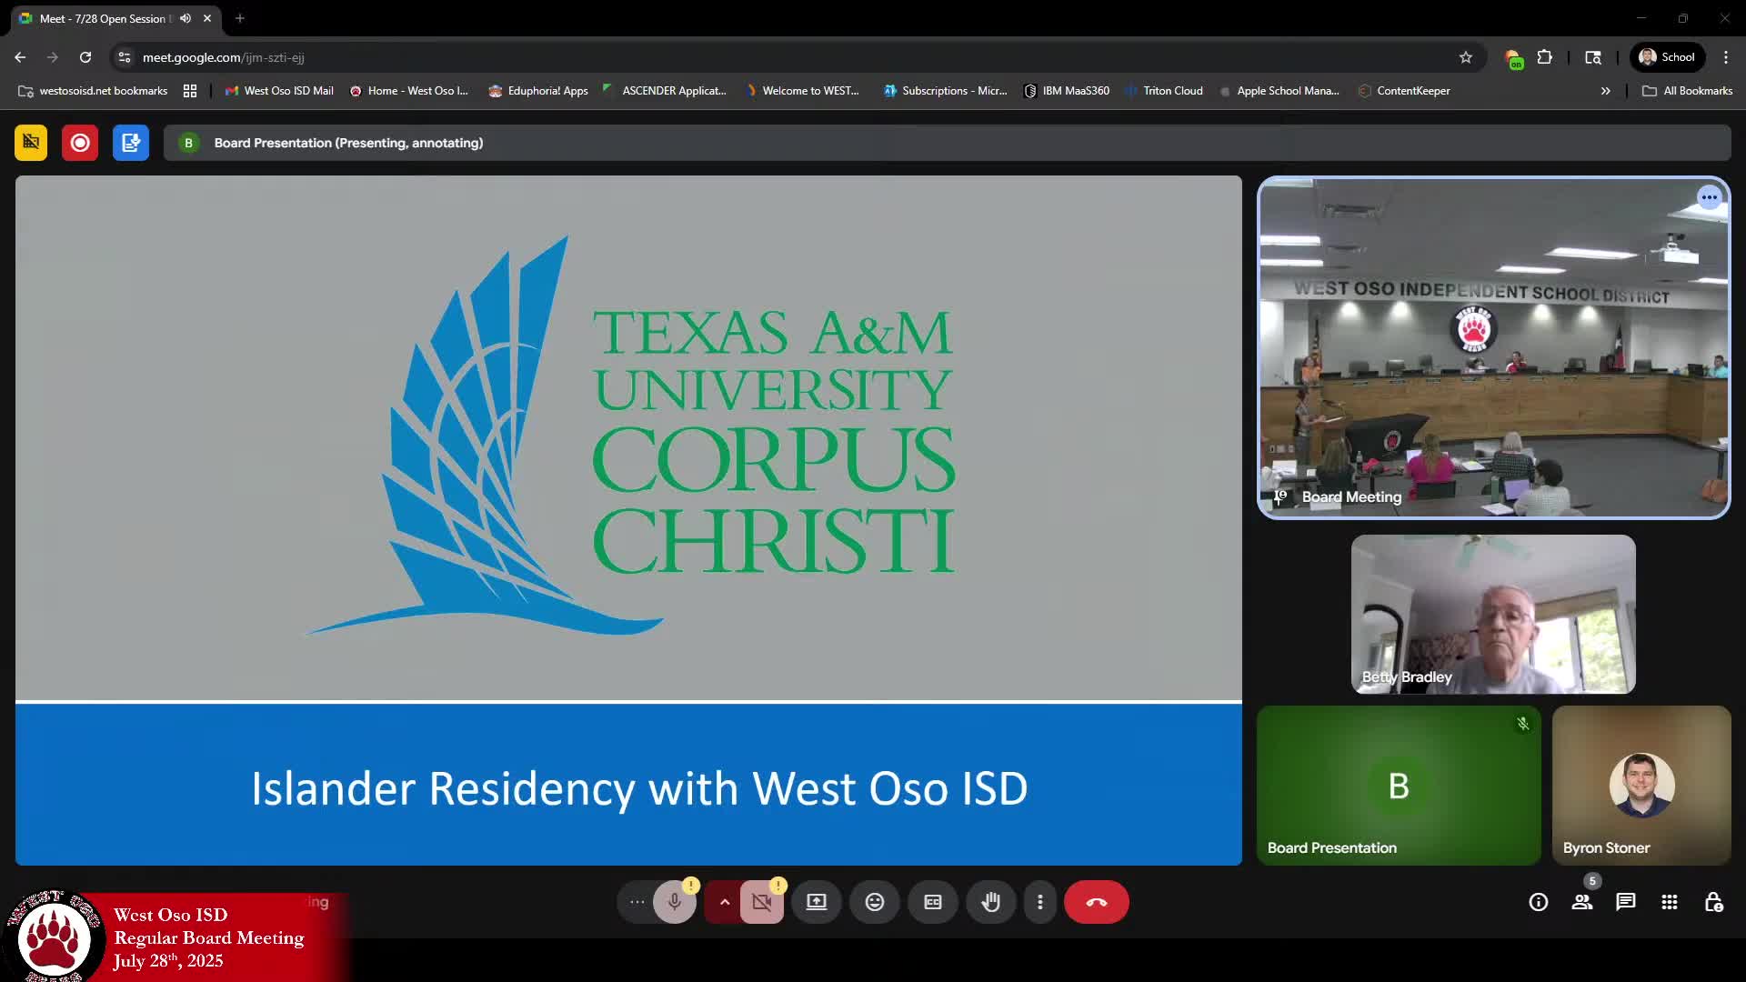The height and width of the screenshot is (982, 1746).
Task: Click the tab search media icon in toolbar
Action: coord(1593,57)
